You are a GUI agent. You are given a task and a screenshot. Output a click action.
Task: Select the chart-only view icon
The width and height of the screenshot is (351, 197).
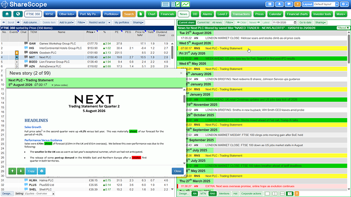pos(185,4)
